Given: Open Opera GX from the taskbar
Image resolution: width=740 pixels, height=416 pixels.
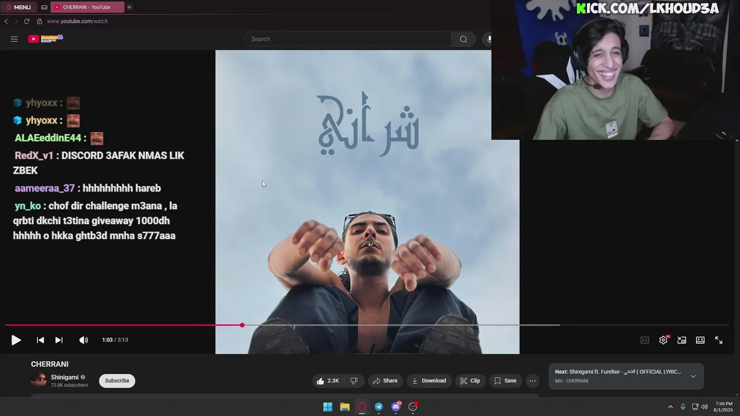Looking at the screenshot, I should point(362,407).
